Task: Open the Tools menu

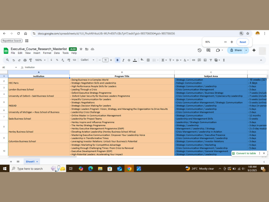Action: pyautogui.click(x=65, y=53)
